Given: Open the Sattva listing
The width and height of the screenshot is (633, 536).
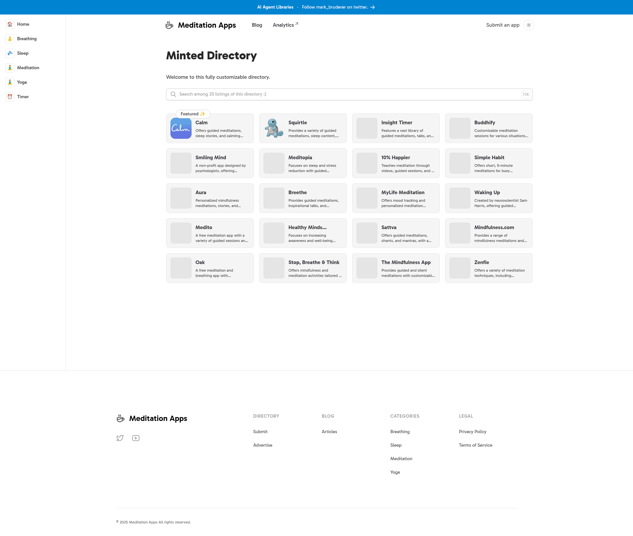Looking at the screenshot, I should 396,233.
